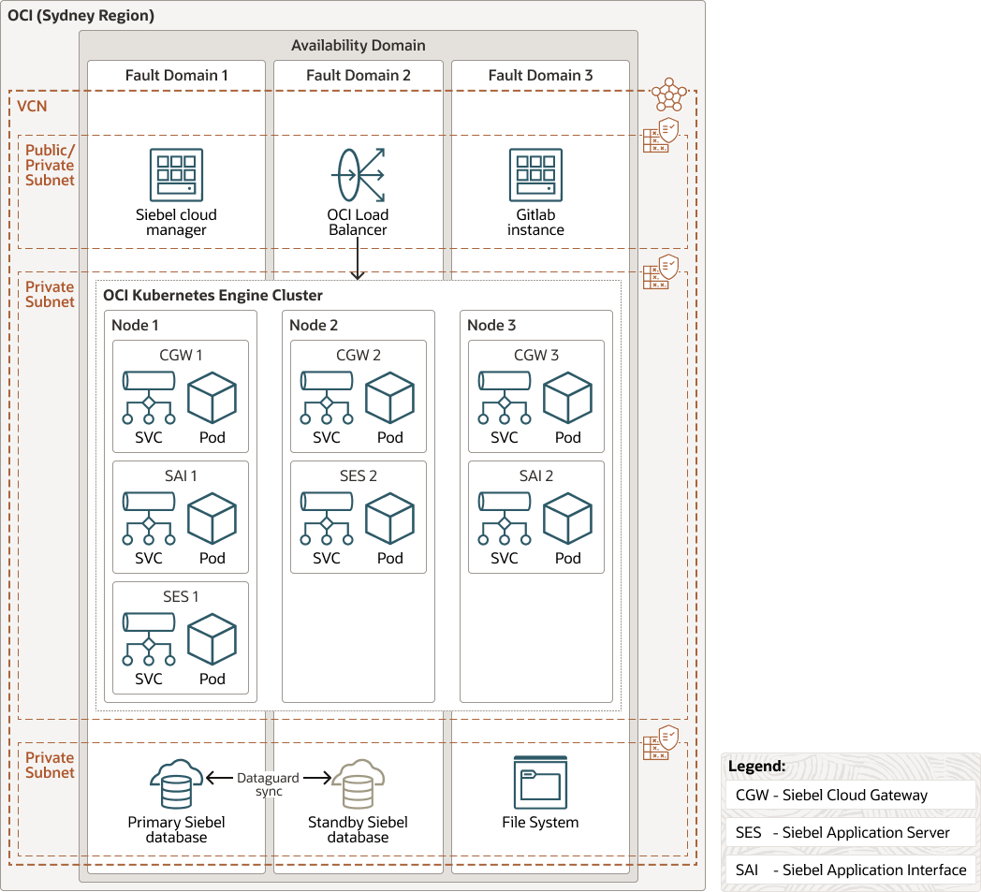Click the Primary Siebel database icon
The image size is (981, 892).
[x=176, y=783]
